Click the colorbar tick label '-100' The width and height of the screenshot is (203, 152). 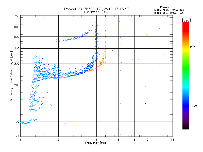(x=193, y=106)
